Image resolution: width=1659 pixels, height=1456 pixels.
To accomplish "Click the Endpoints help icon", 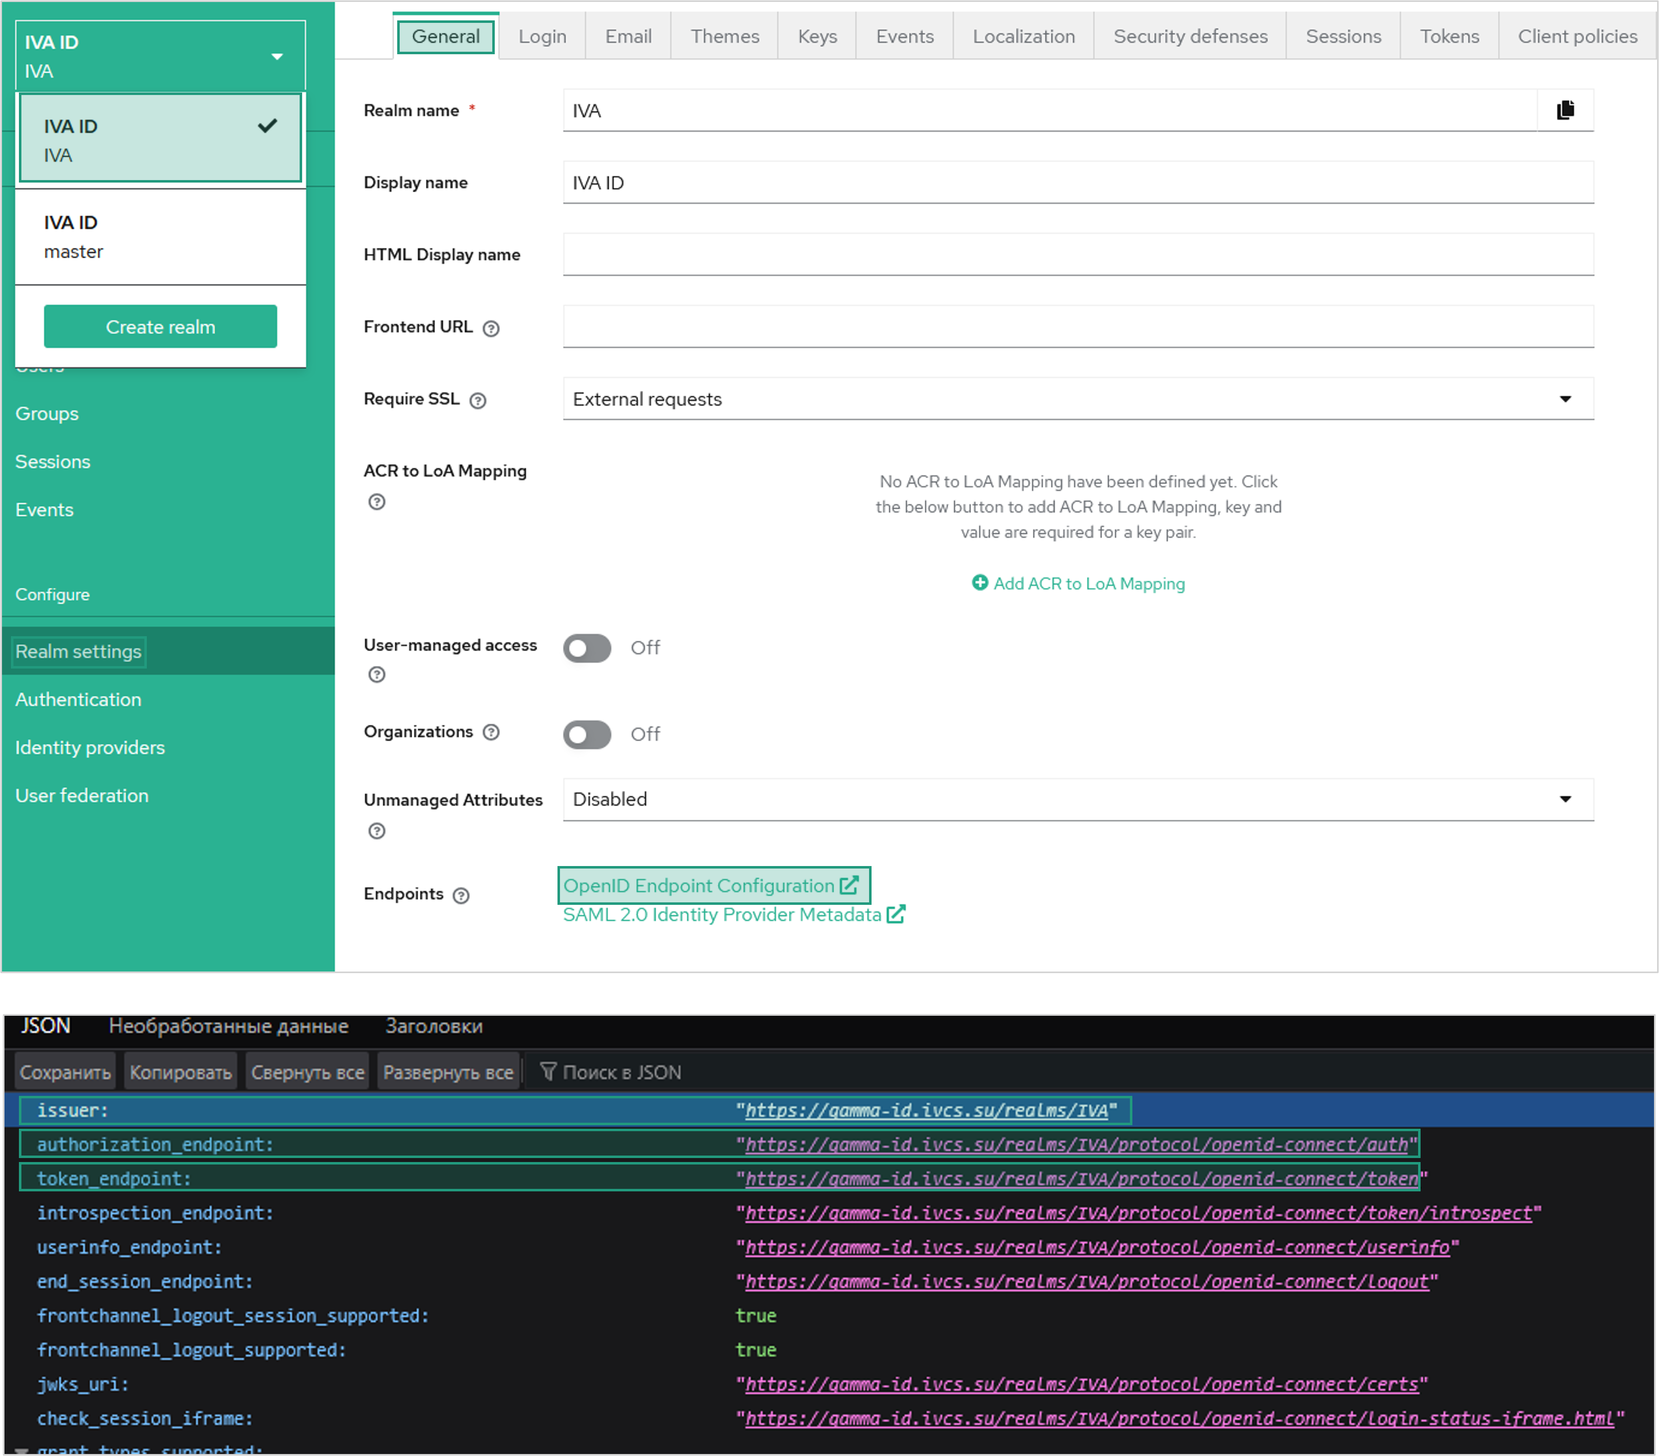I will [x=461, y=895].
